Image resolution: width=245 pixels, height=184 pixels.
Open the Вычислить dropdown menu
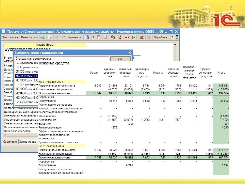click(x=29, y=37)
